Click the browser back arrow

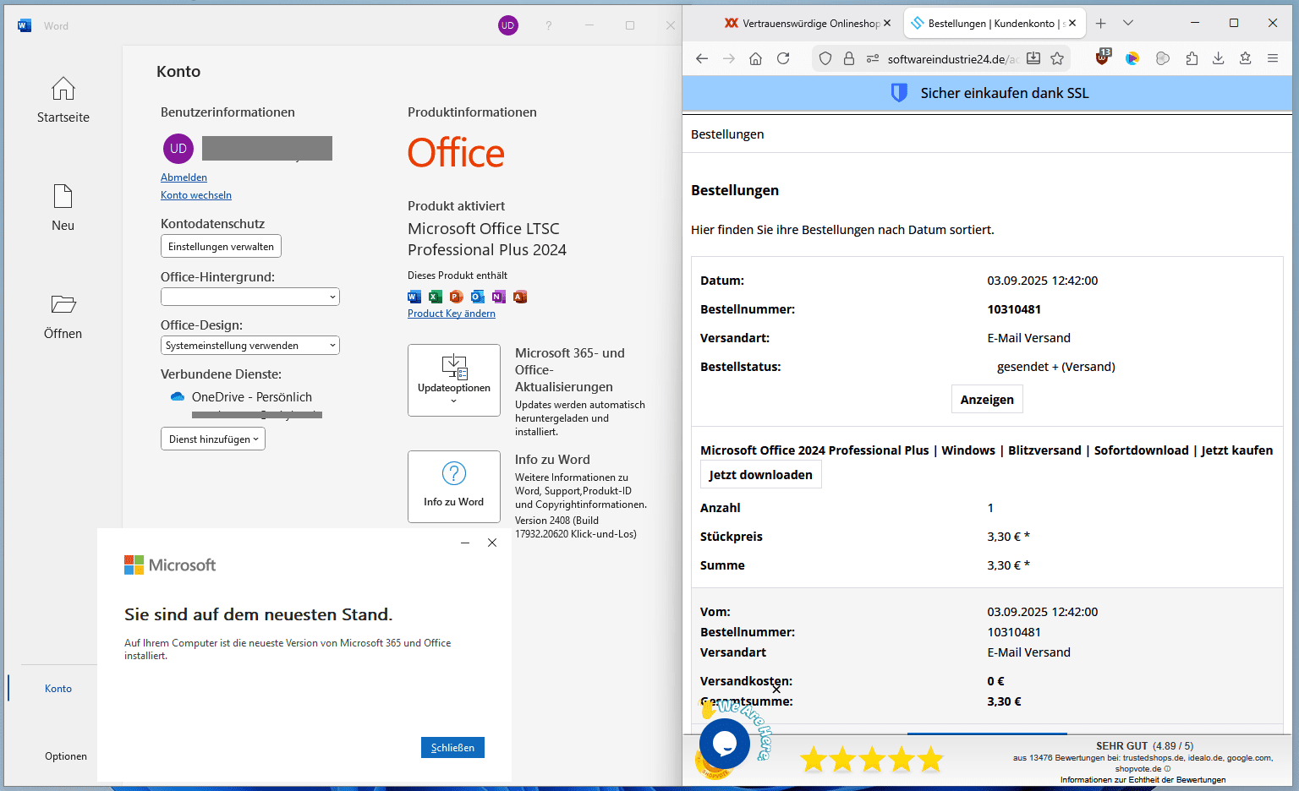702,58
